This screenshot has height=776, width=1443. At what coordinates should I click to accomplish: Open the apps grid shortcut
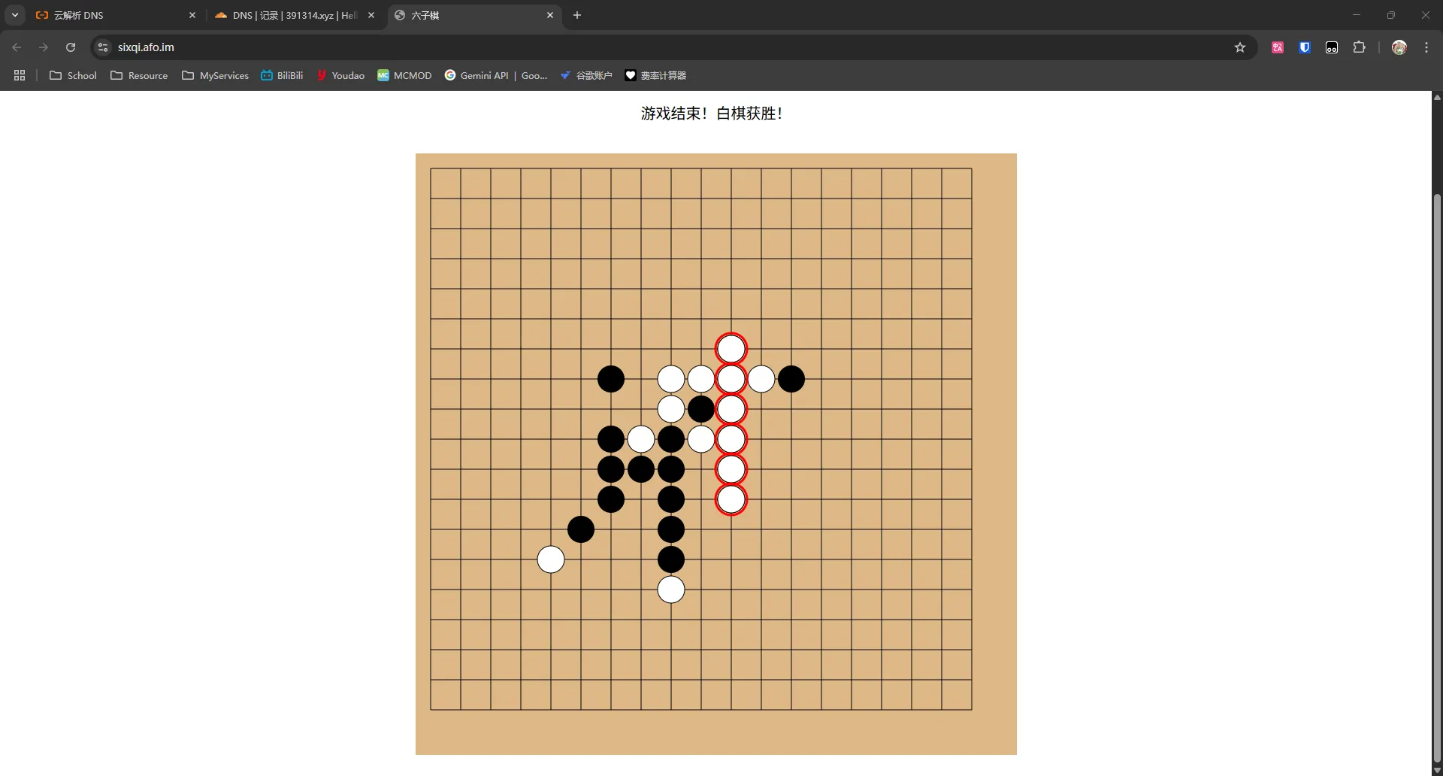tap(20, 75)
